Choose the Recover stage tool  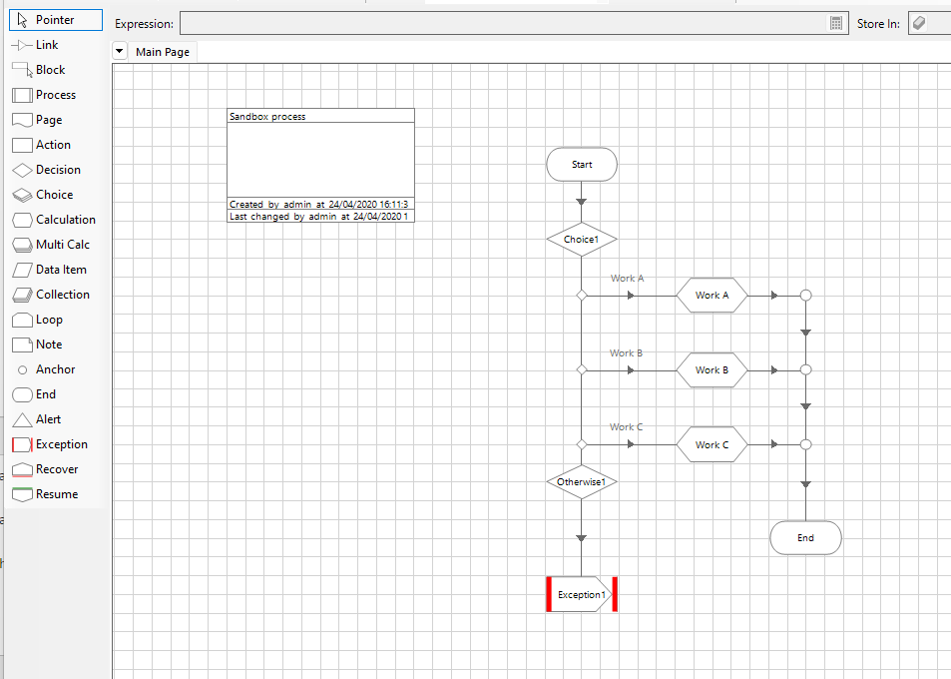(56, 469)
